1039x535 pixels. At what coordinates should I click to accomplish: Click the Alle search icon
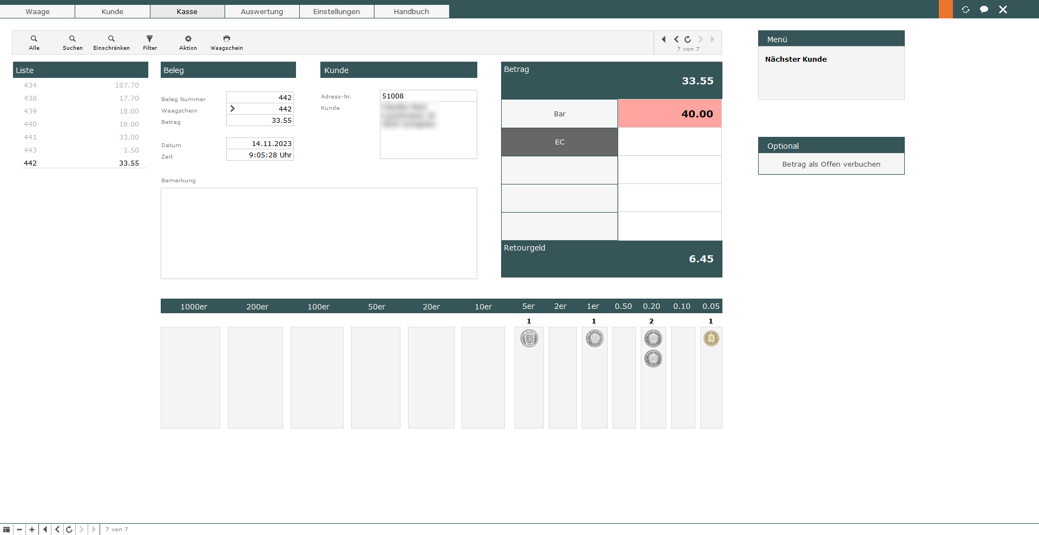point(34,39)
